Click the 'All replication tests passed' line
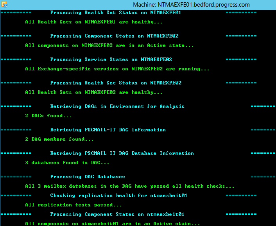This screenshot has width=276, height=226. coord(73,205)
